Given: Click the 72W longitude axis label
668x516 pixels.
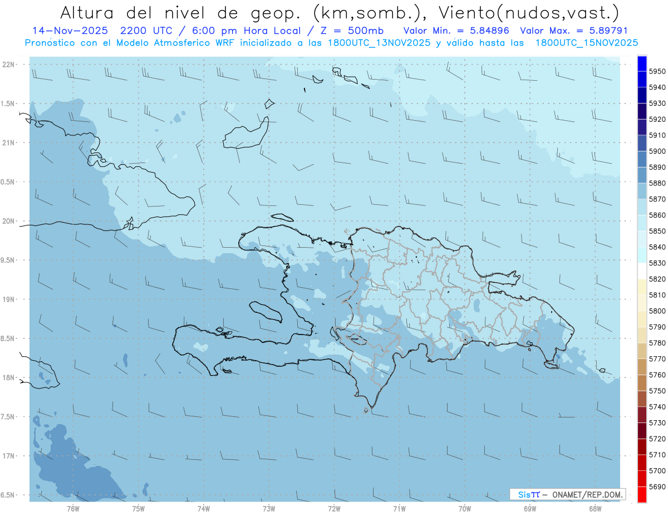Looking at the screenshot, I should 334,508.
